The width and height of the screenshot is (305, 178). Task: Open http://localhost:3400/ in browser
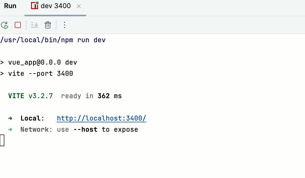(101, 118)
